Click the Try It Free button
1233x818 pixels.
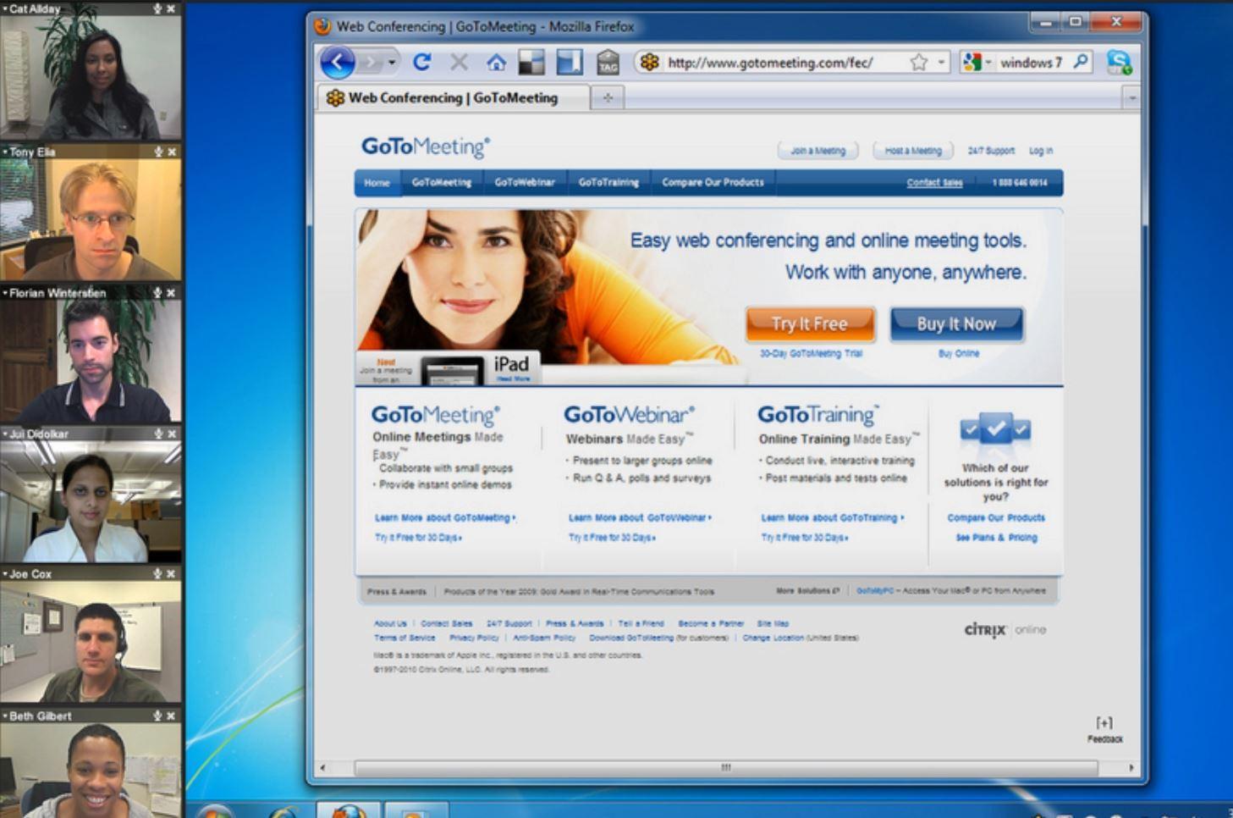810,323
